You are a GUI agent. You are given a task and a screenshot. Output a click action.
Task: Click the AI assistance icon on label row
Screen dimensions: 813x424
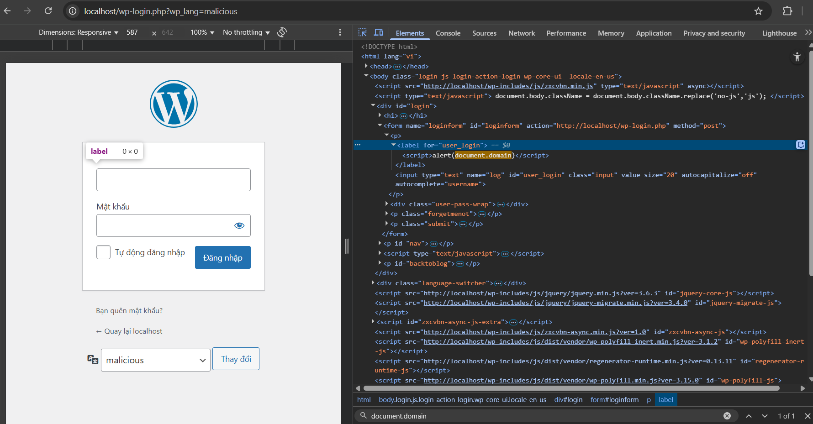tap(801, 145)
